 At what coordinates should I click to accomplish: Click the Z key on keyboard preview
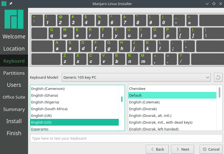pyautogui.click(x=68, y=59)
